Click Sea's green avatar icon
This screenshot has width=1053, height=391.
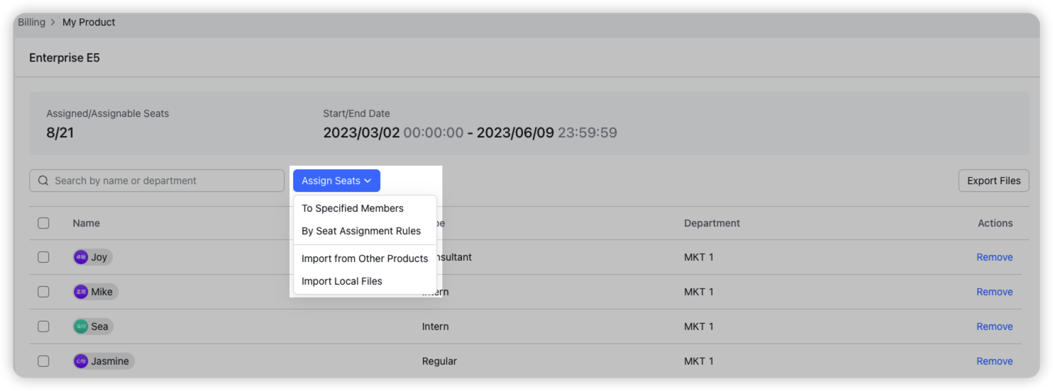click(x=81, y=327)
